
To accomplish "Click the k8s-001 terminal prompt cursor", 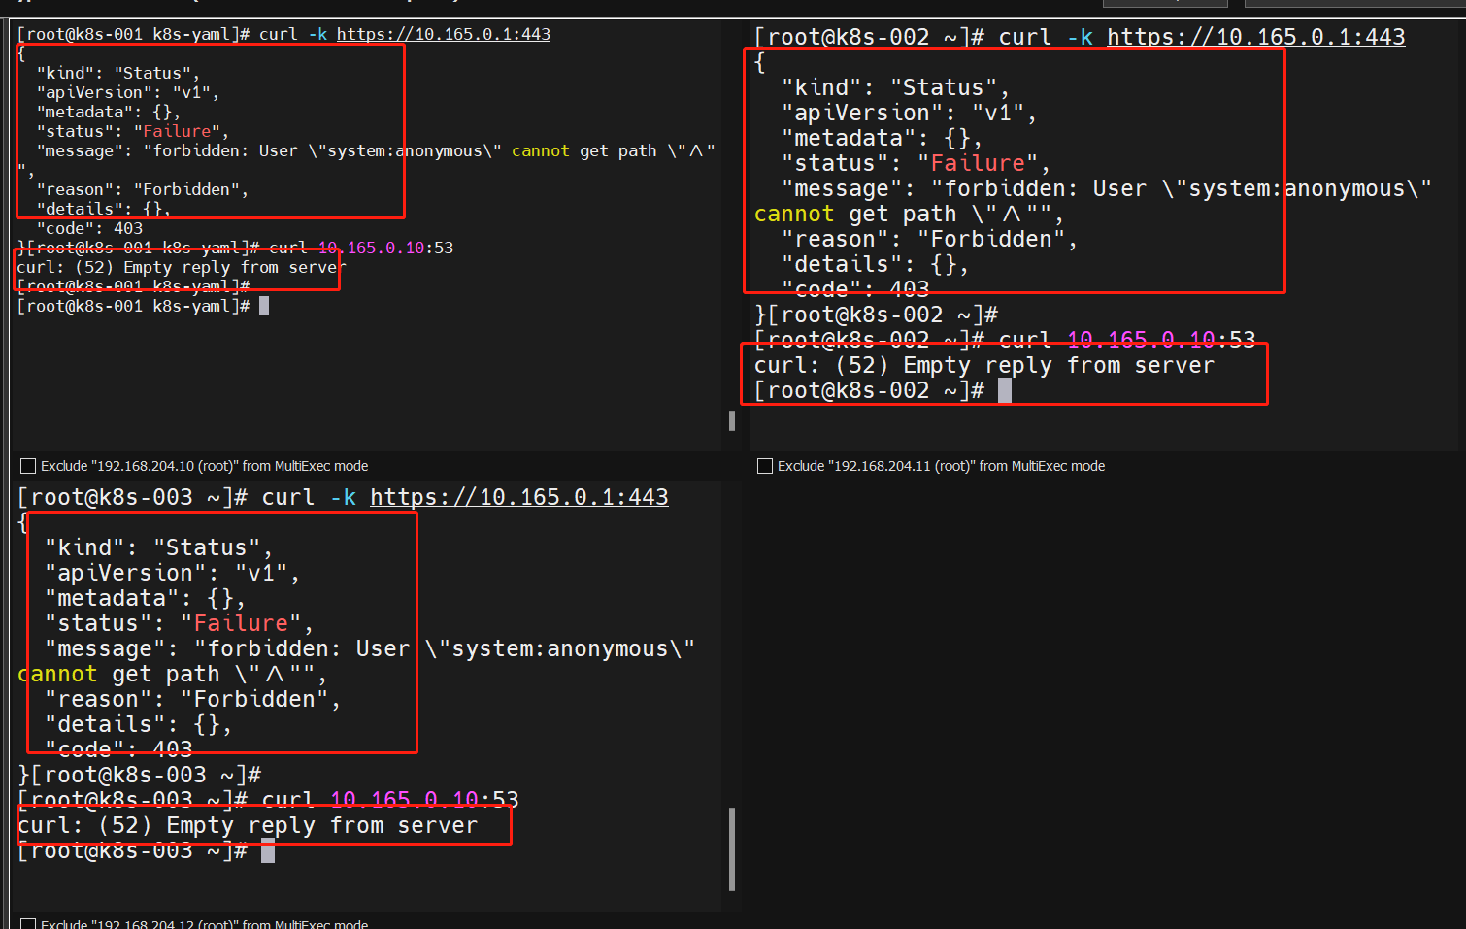I will 264,306.
